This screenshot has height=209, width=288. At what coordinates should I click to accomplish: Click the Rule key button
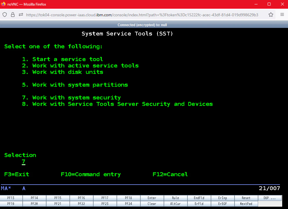click(x=176, y=198)
